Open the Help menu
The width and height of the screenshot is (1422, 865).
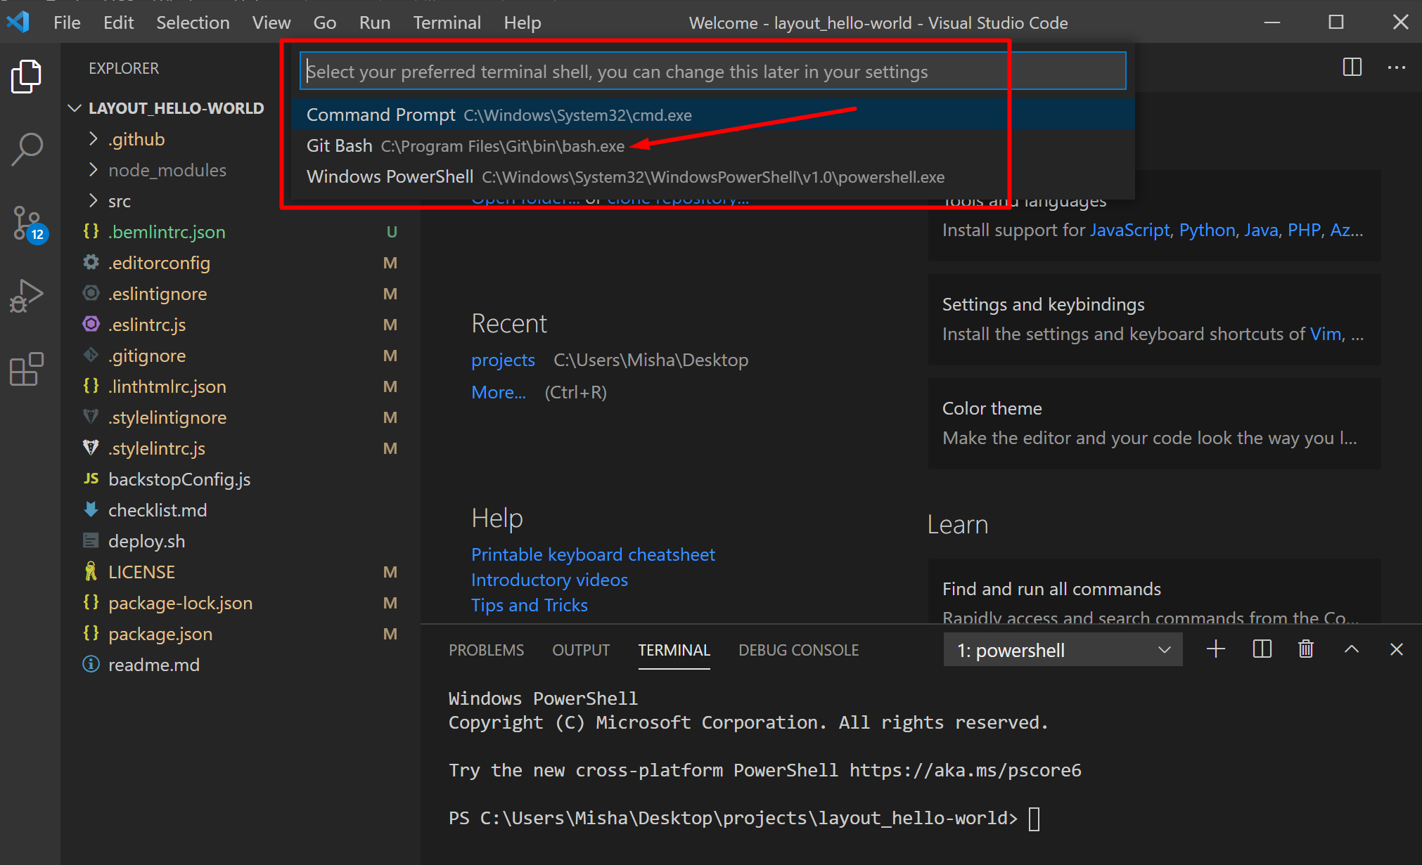[x=522, y=22]
